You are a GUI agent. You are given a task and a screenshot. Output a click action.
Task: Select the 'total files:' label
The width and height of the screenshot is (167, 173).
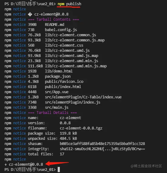[41, 154]
